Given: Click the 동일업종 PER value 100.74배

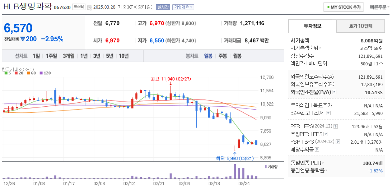Looking at the screenshot, I should pos(373,163).
